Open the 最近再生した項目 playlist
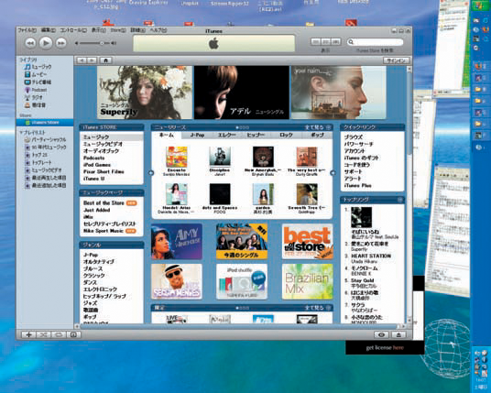Screen dimensions: 491x393 pyautogui.click(x=46, y=178)
